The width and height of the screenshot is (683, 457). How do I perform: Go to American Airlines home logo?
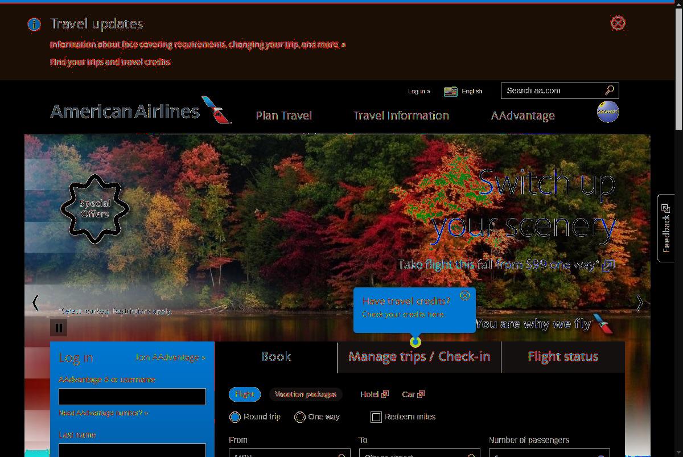[141, 110]
